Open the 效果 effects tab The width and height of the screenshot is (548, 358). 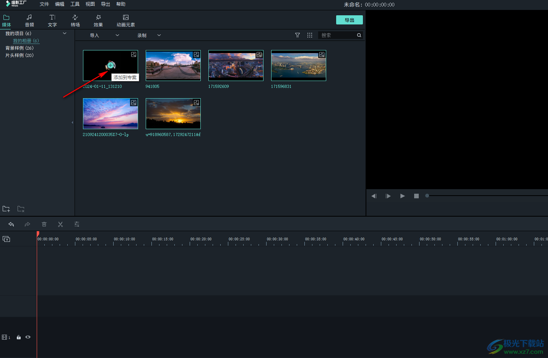pos(98,21)
